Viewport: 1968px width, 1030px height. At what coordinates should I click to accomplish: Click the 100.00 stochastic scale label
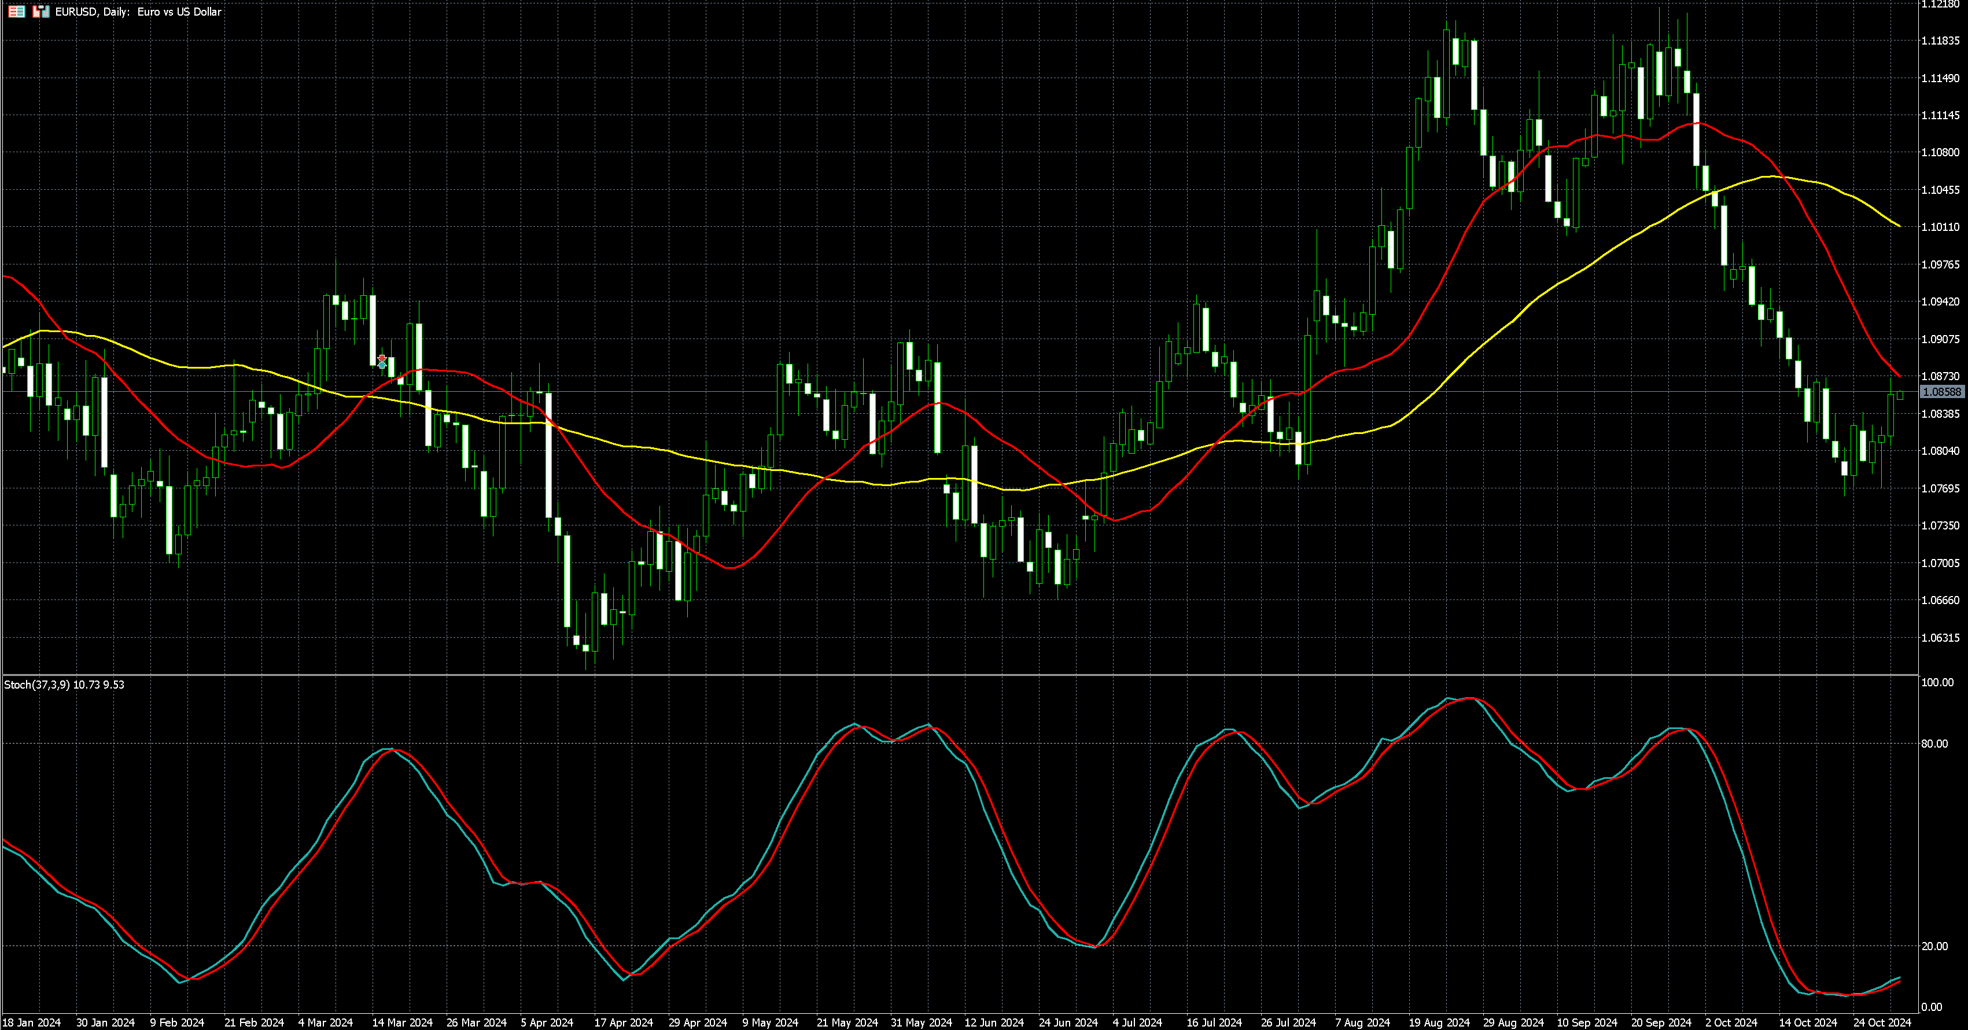pyautogui.click(x=1937, y=682)
